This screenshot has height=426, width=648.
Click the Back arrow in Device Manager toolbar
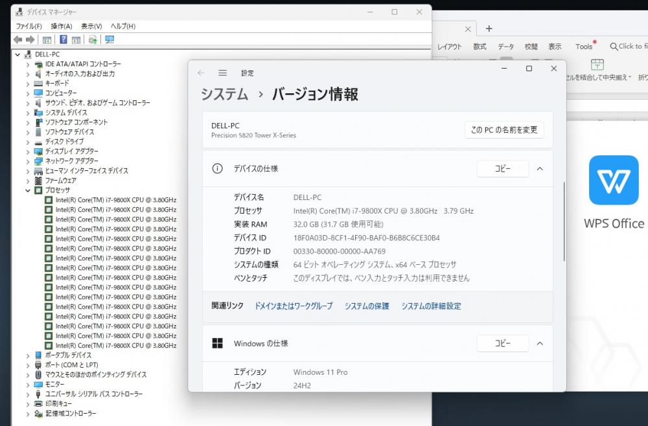coord(17,39)
